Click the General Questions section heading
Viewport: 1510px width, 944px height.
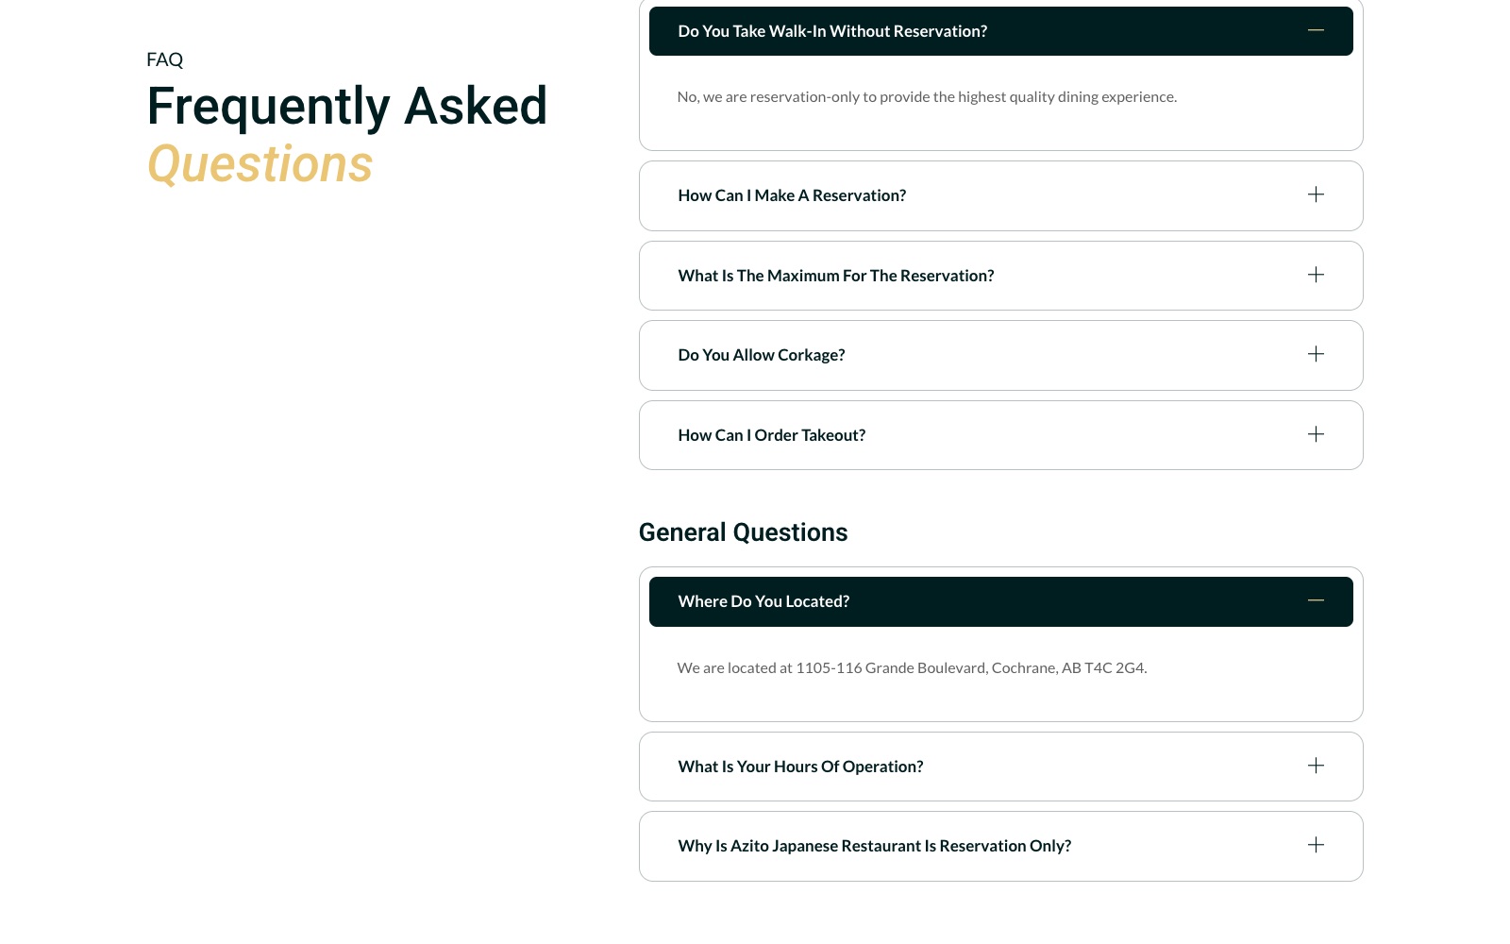[743, 532]
